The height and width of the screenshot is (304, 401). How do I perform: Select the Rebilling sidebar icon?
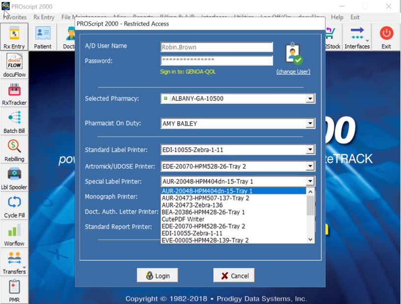[14, 150]
